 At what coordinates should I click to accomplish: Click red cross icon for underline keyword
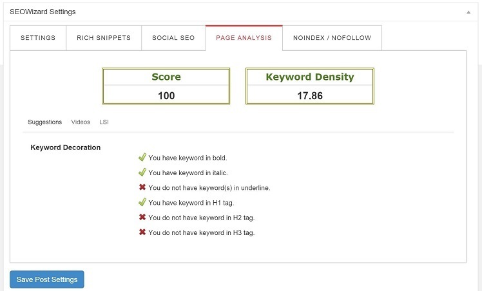pyautogui.click(x=142, y=187)
